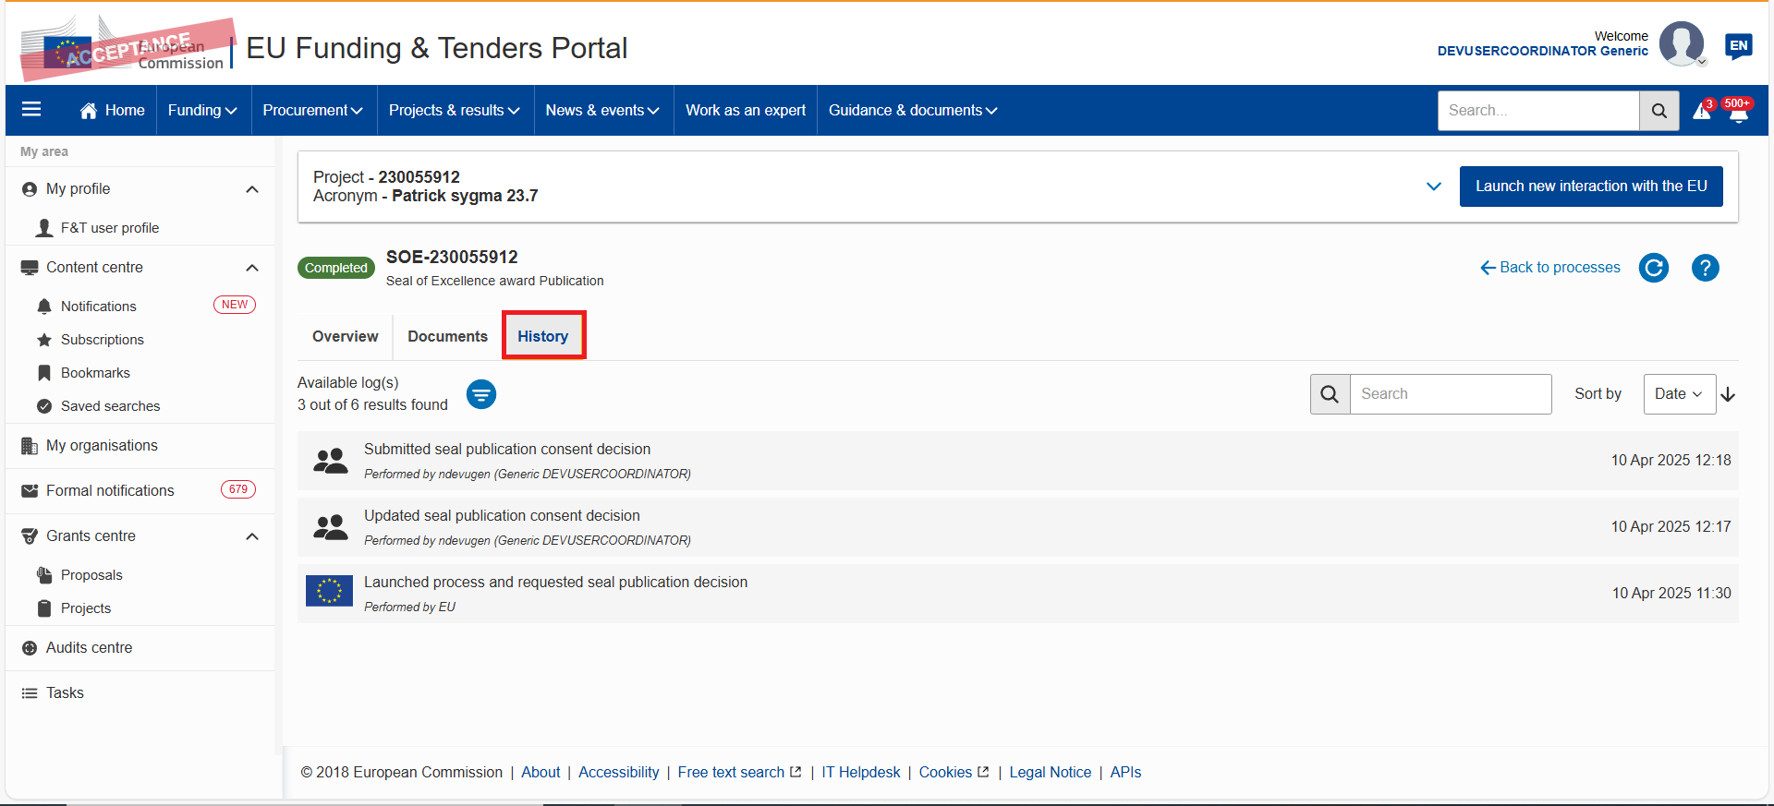Image resolution: width=1774 pixels, height=806 pixels.
Task: Go back to processes
Action: point(1550,268)
